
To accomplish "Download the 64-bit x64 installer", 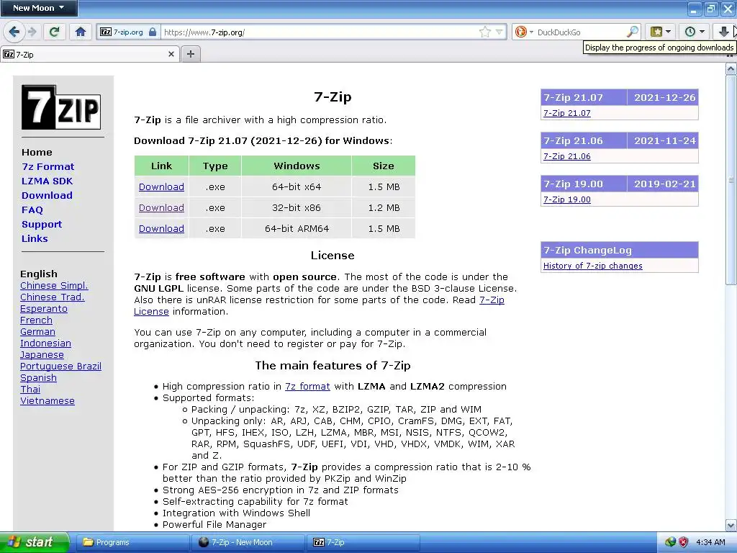I will (161, 186).
